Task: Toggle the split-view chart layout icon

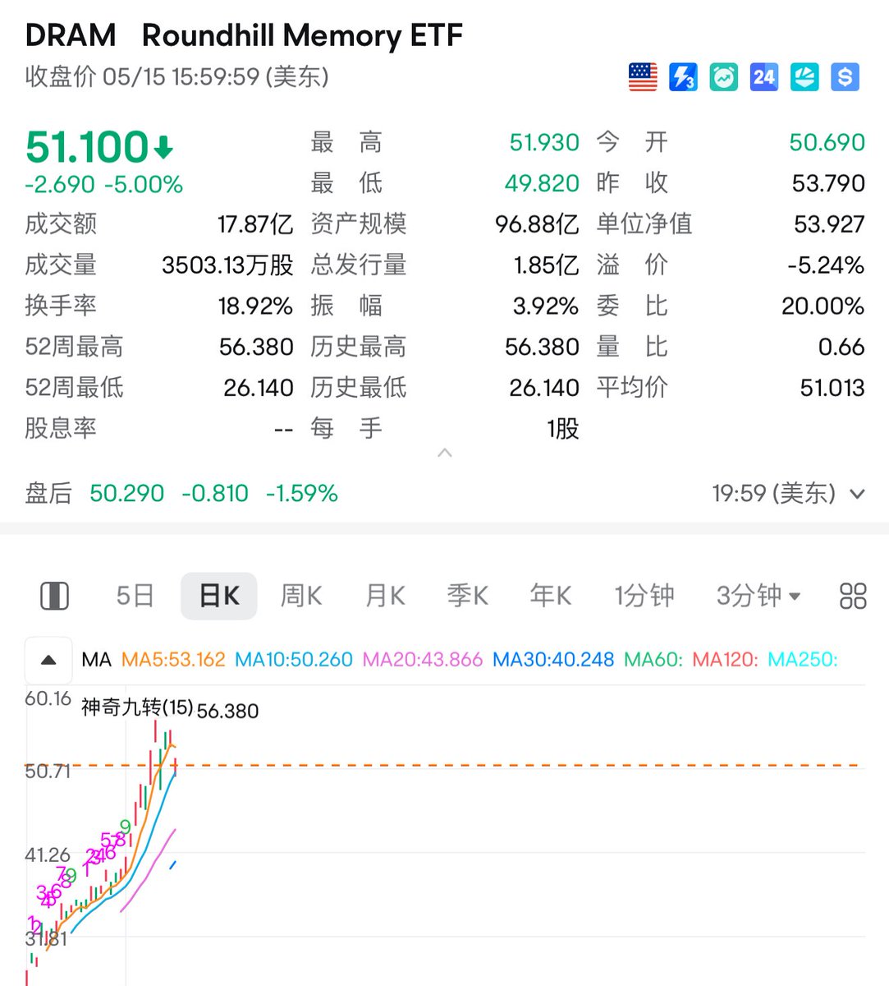Action: 55,596
